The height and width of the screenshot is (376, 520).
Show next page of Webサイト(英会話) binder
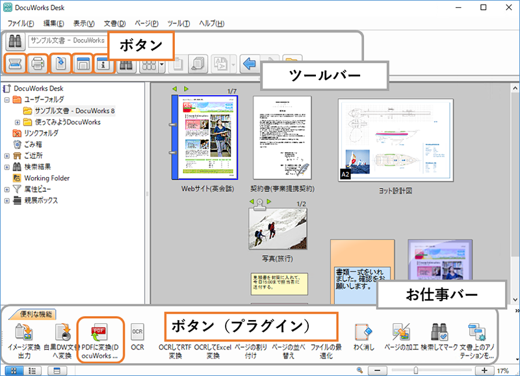coord(186,89)
